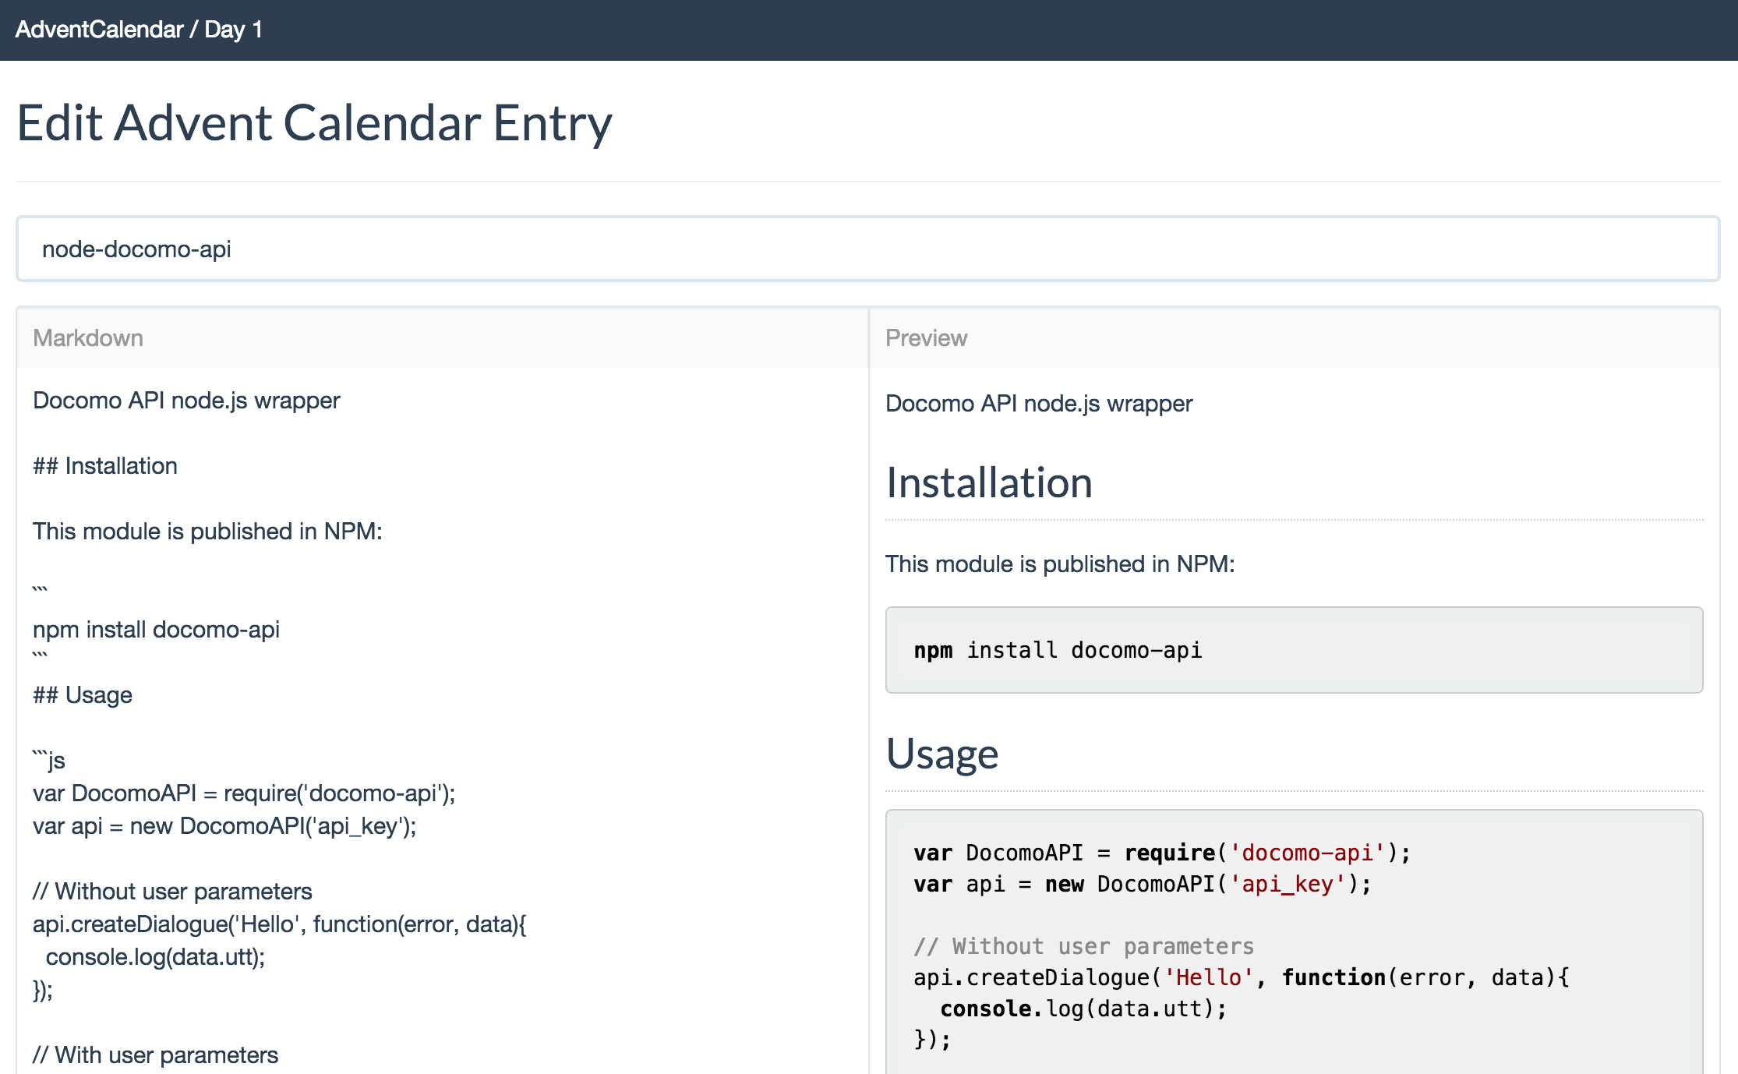1738x1074 pixels.
Task: Click the Edit Advent Calendar Entry heading
Action: coord(314,123)
